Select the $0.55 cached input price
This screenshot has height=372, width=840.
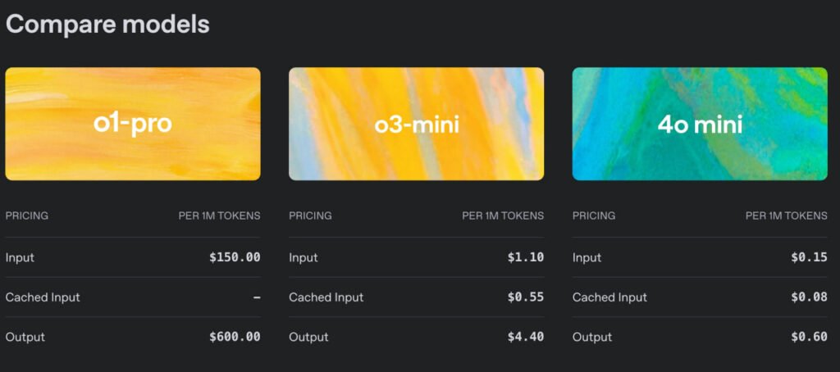pyautogui.click(x=525, y=297)
